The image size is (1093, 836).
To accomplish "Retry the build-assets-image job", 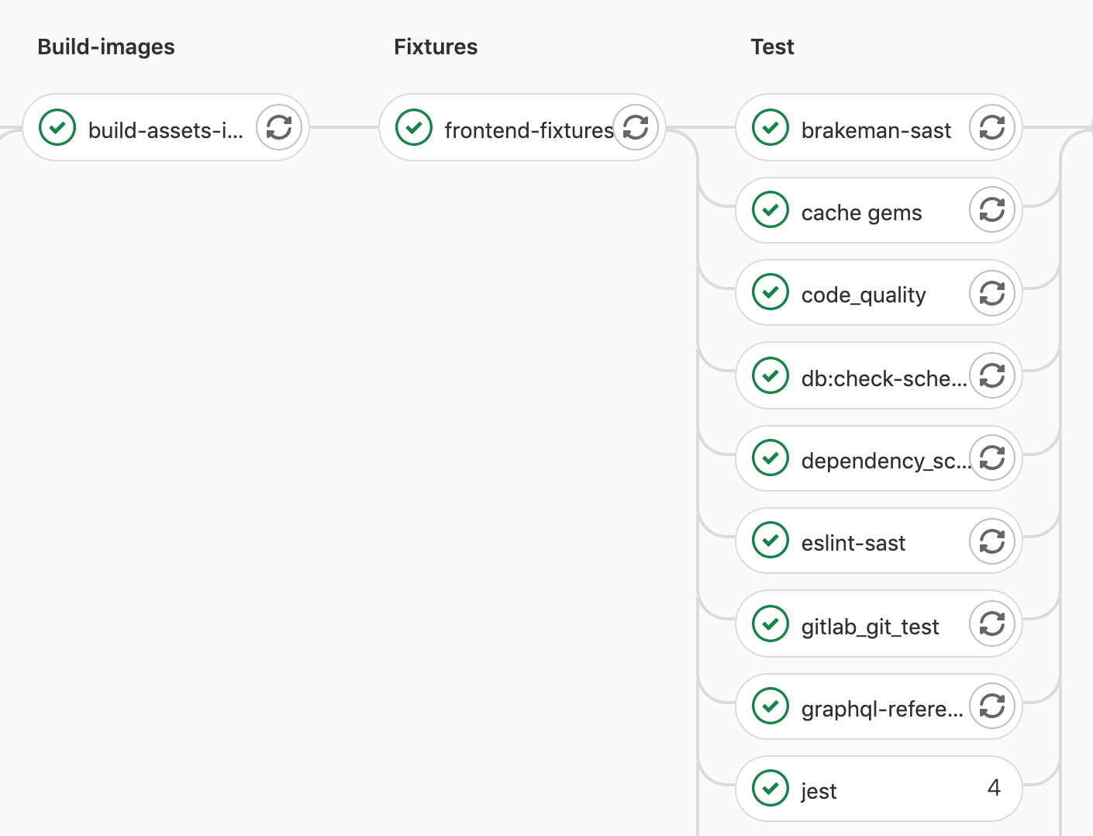I will (x=279, y=127).
